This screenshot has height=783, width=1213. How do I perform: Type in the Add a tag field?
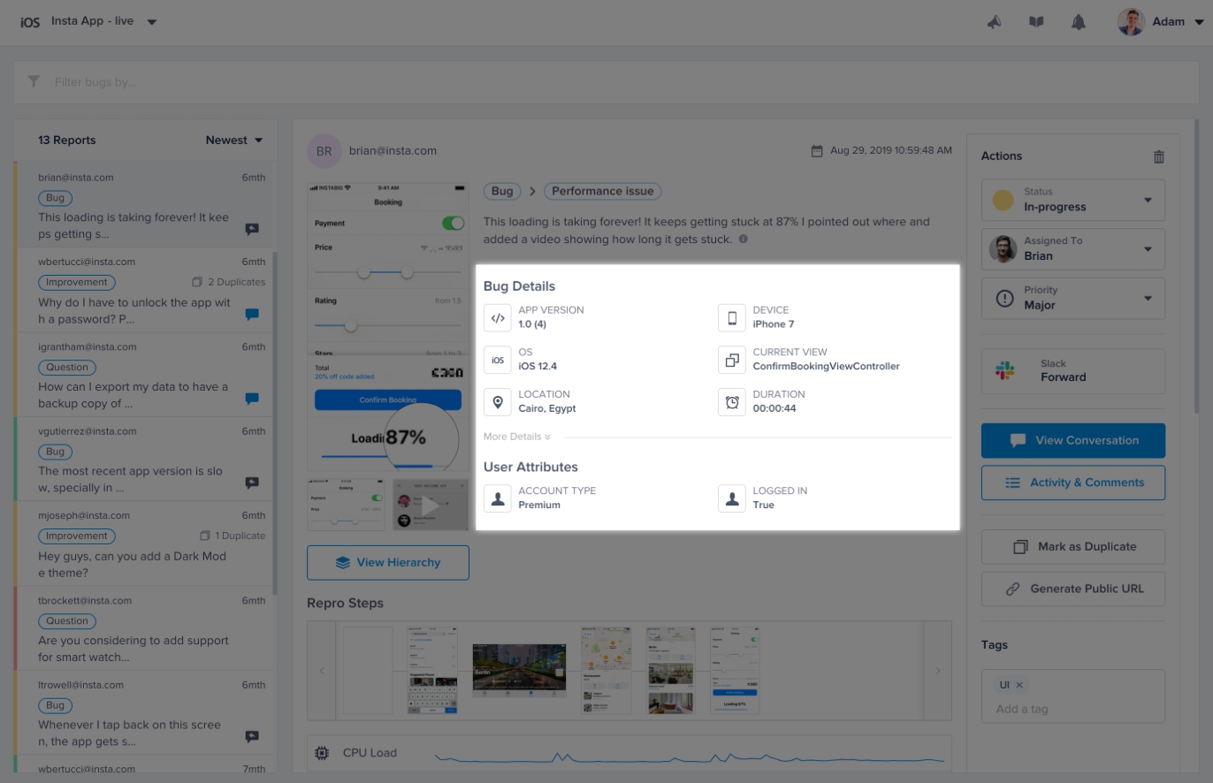1072,709
